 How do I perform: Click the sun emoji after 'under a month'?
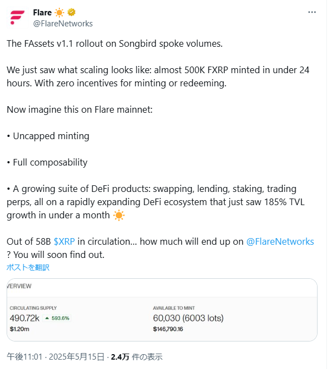point(119,216)
